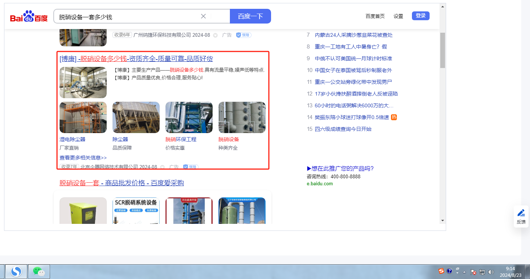Open the Action Center flag icon
530x279 pixels.
474,272
